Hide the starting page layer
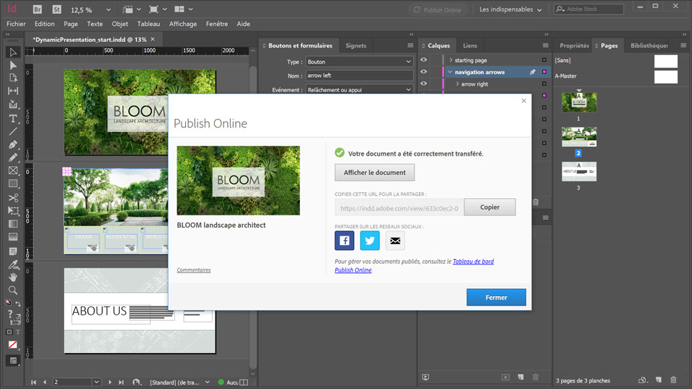The height and width of the screenshot is (389, 692). [424, 61]
